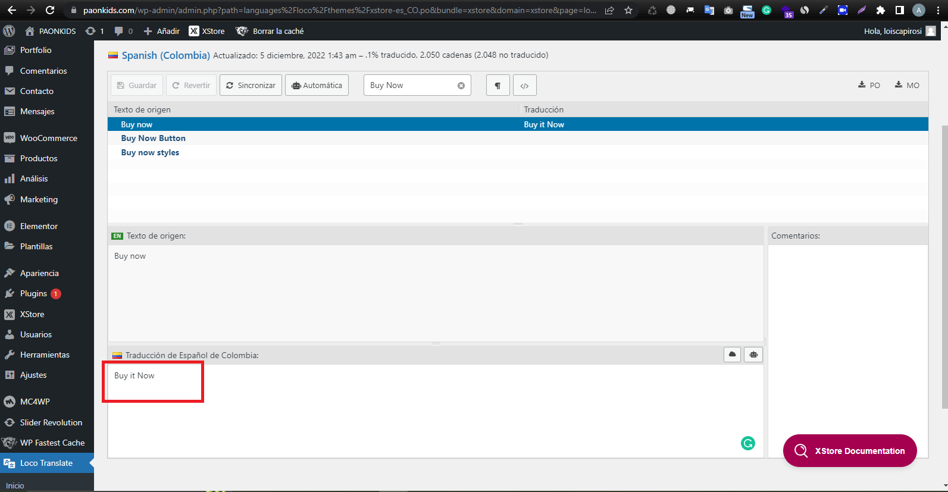Image resolution: width=948 pixels, height=492 pixels.
Task: Click the comments bubble in admin bar
Action: point(123,31)
